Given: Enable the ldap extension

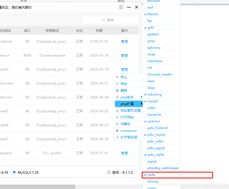Looking at the screenshot, I should [x=162, y=88].
